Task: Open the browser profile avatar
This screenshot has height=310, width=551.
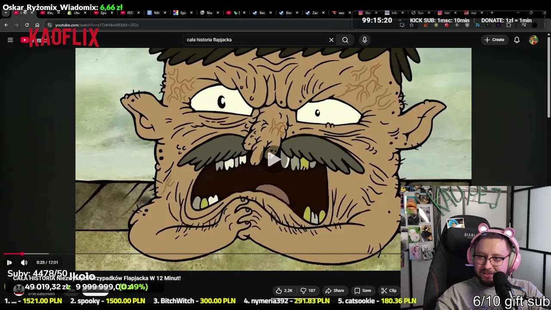Action: coord(534,25)
